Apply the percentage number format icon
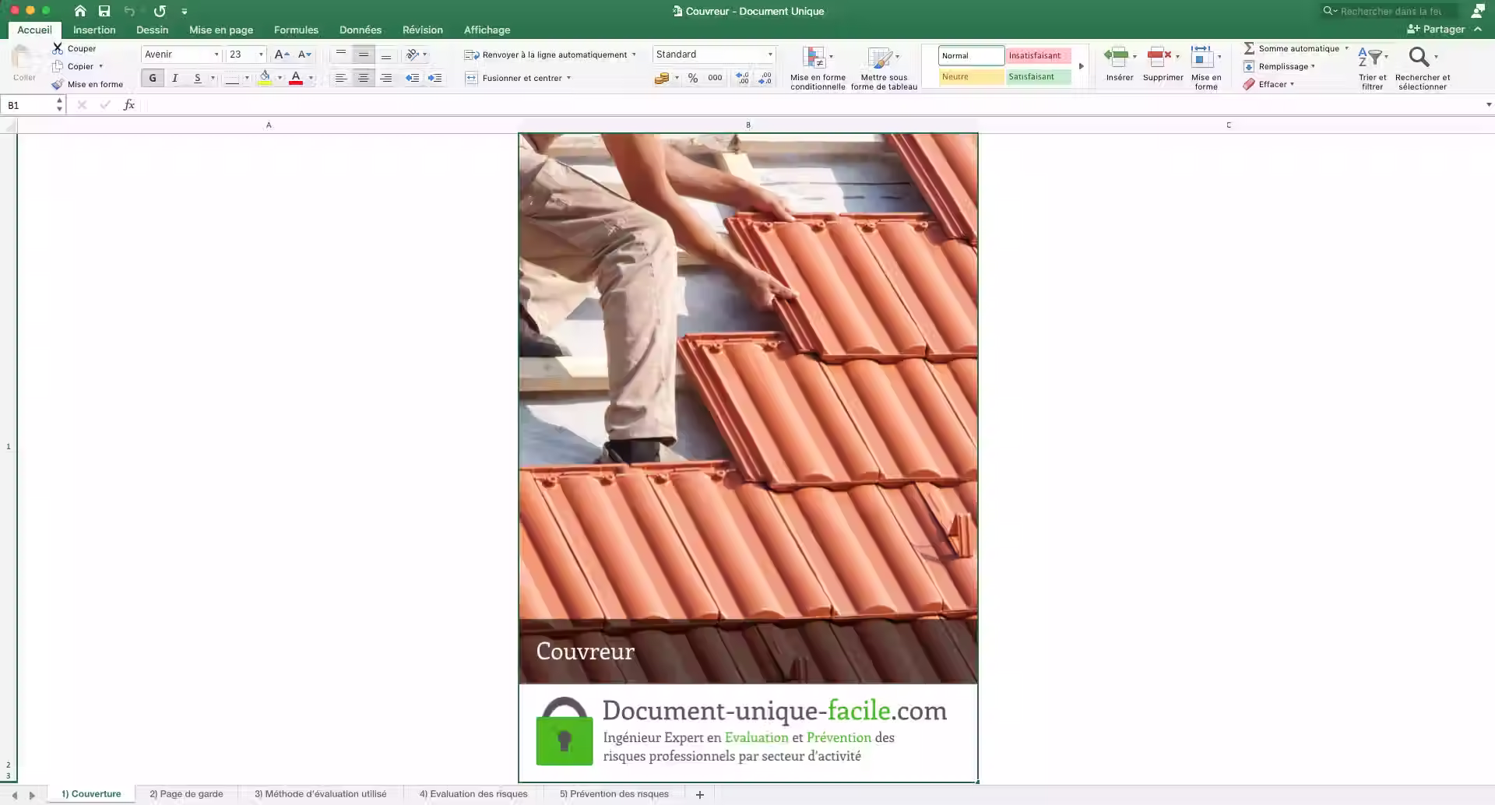The image size is (1495, 805). [x=692, y=78]
